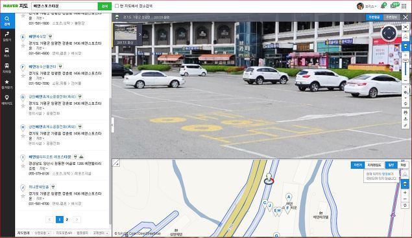This screenshot has width=412, height=238.
Task: Expand the 지번 dropdown in result G
Action: click(x=40, y=108)
